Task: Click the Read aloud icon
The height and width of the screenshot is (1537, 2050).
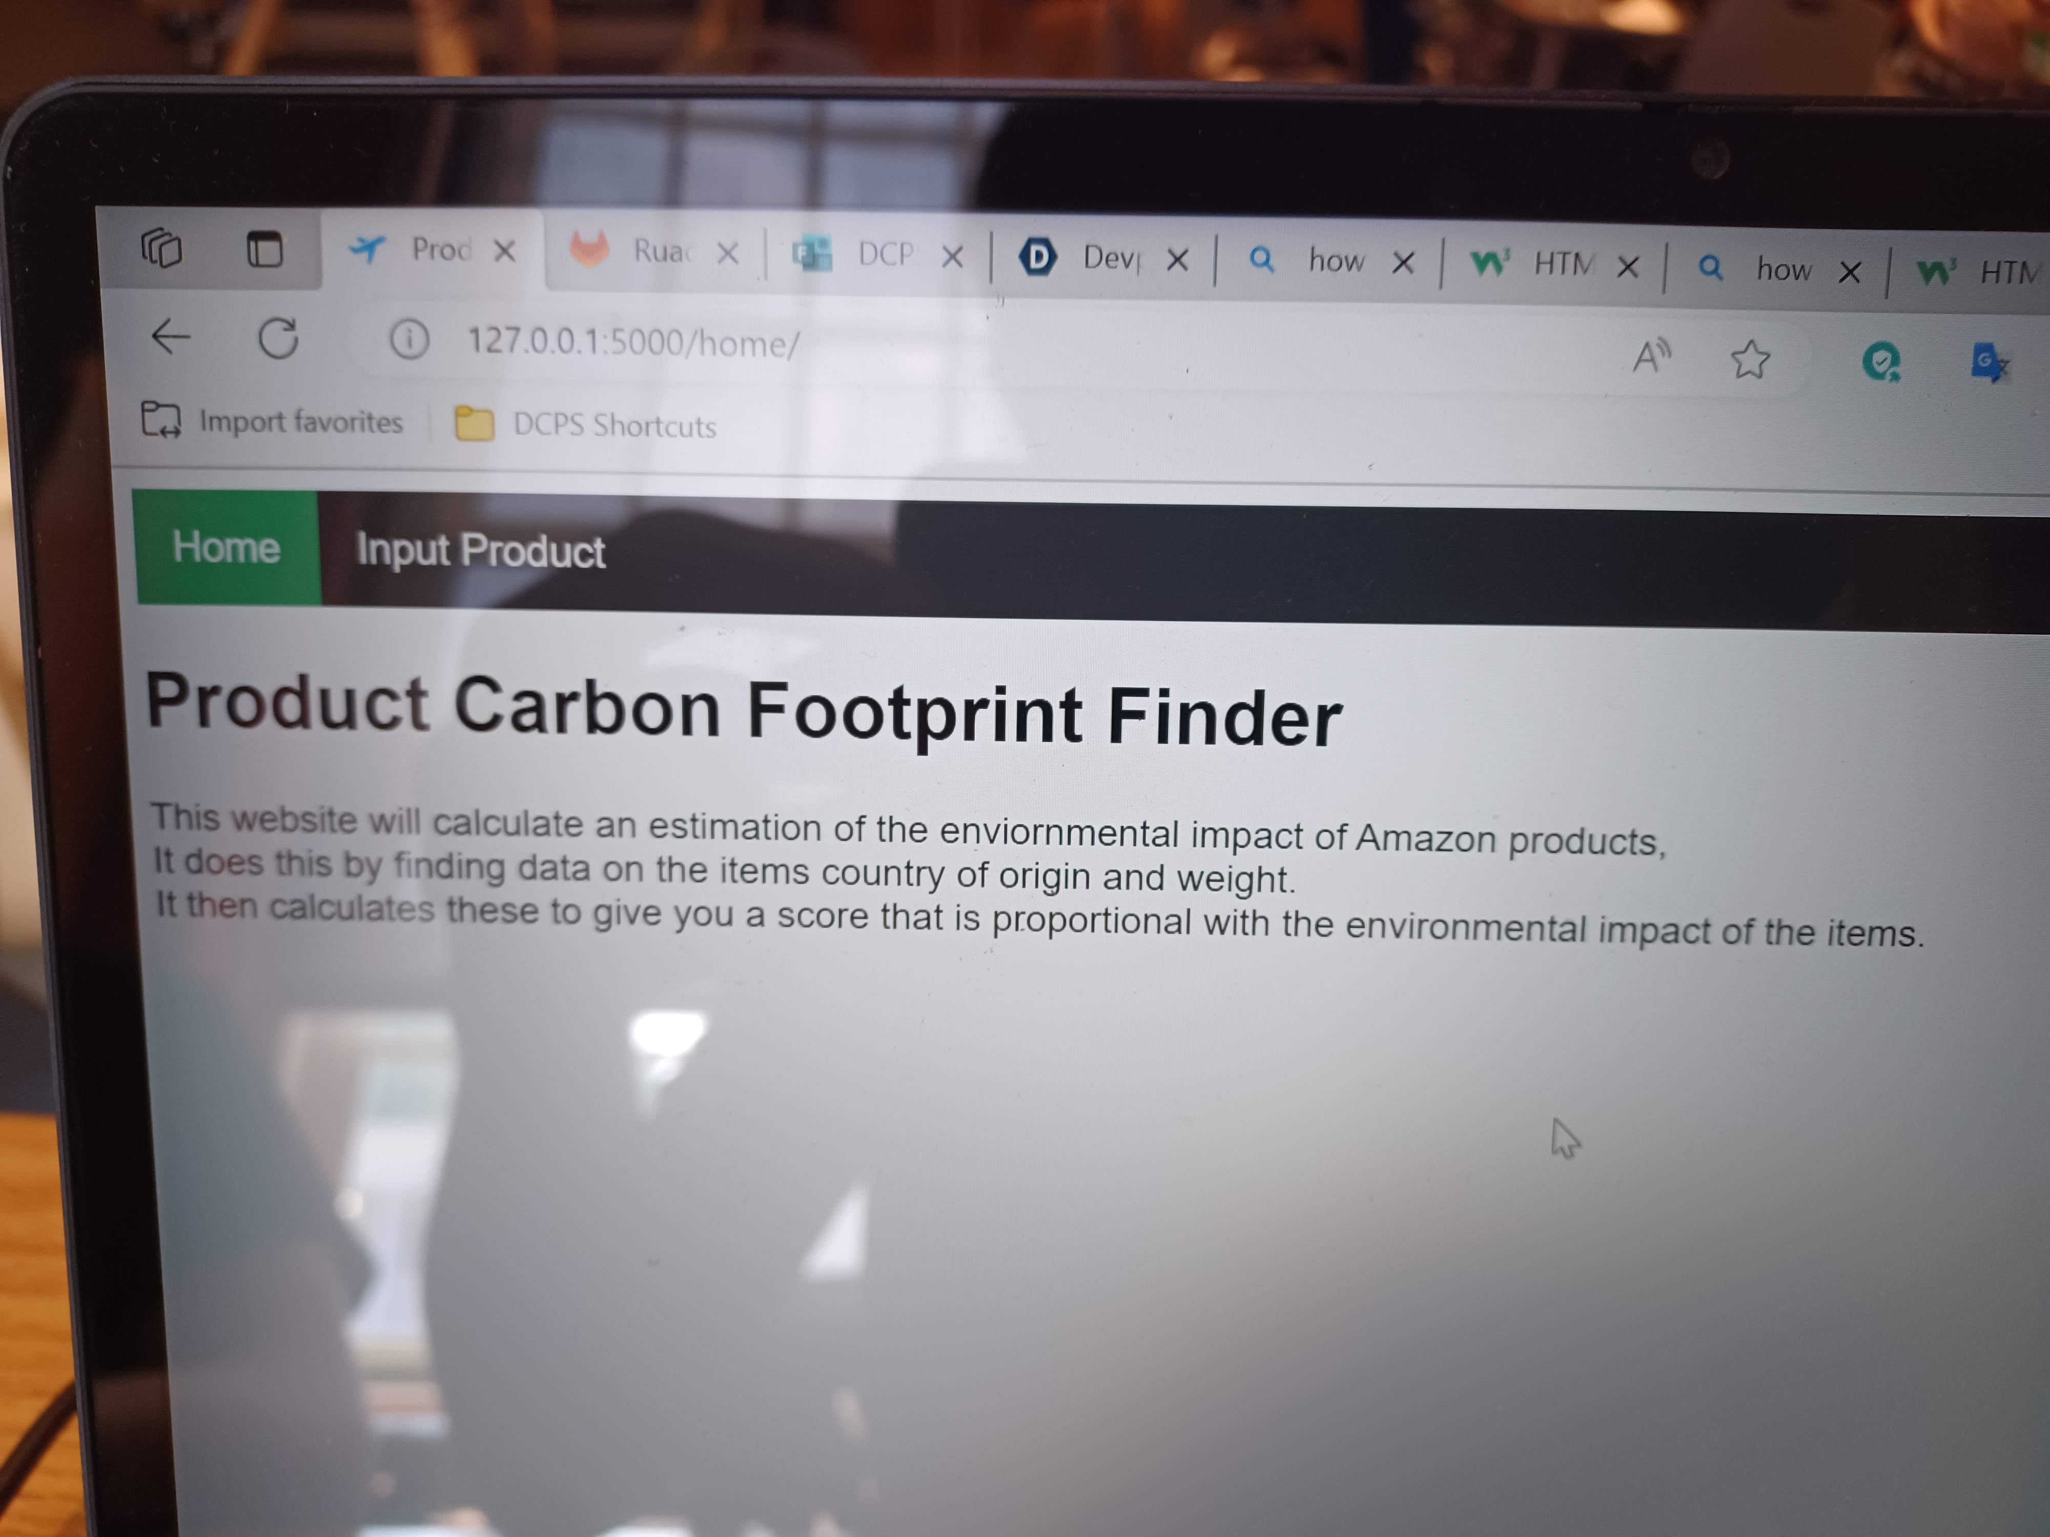Action: (x=1651, y=356)
